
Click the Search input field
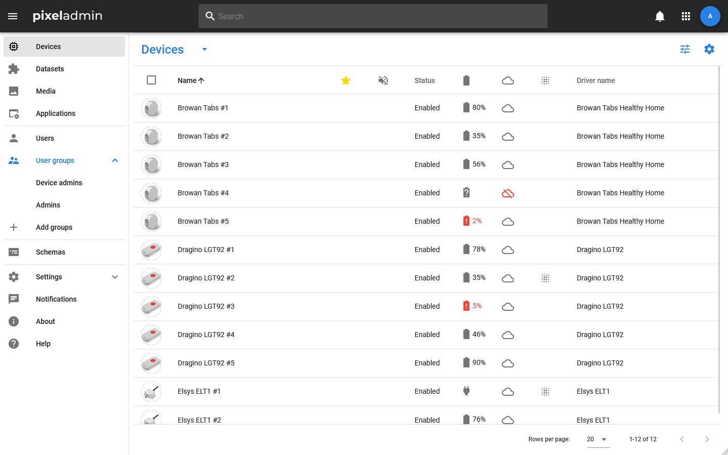click(373, 16)
